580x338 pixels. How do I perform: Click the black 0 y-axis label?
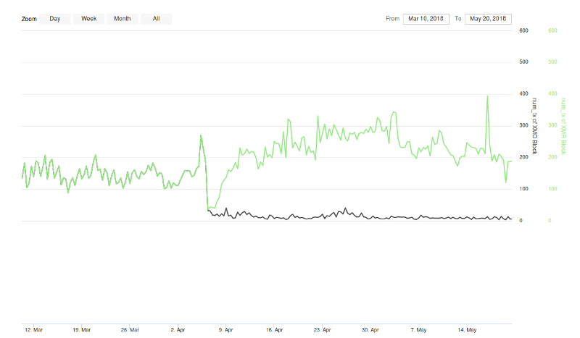point(521,221)
